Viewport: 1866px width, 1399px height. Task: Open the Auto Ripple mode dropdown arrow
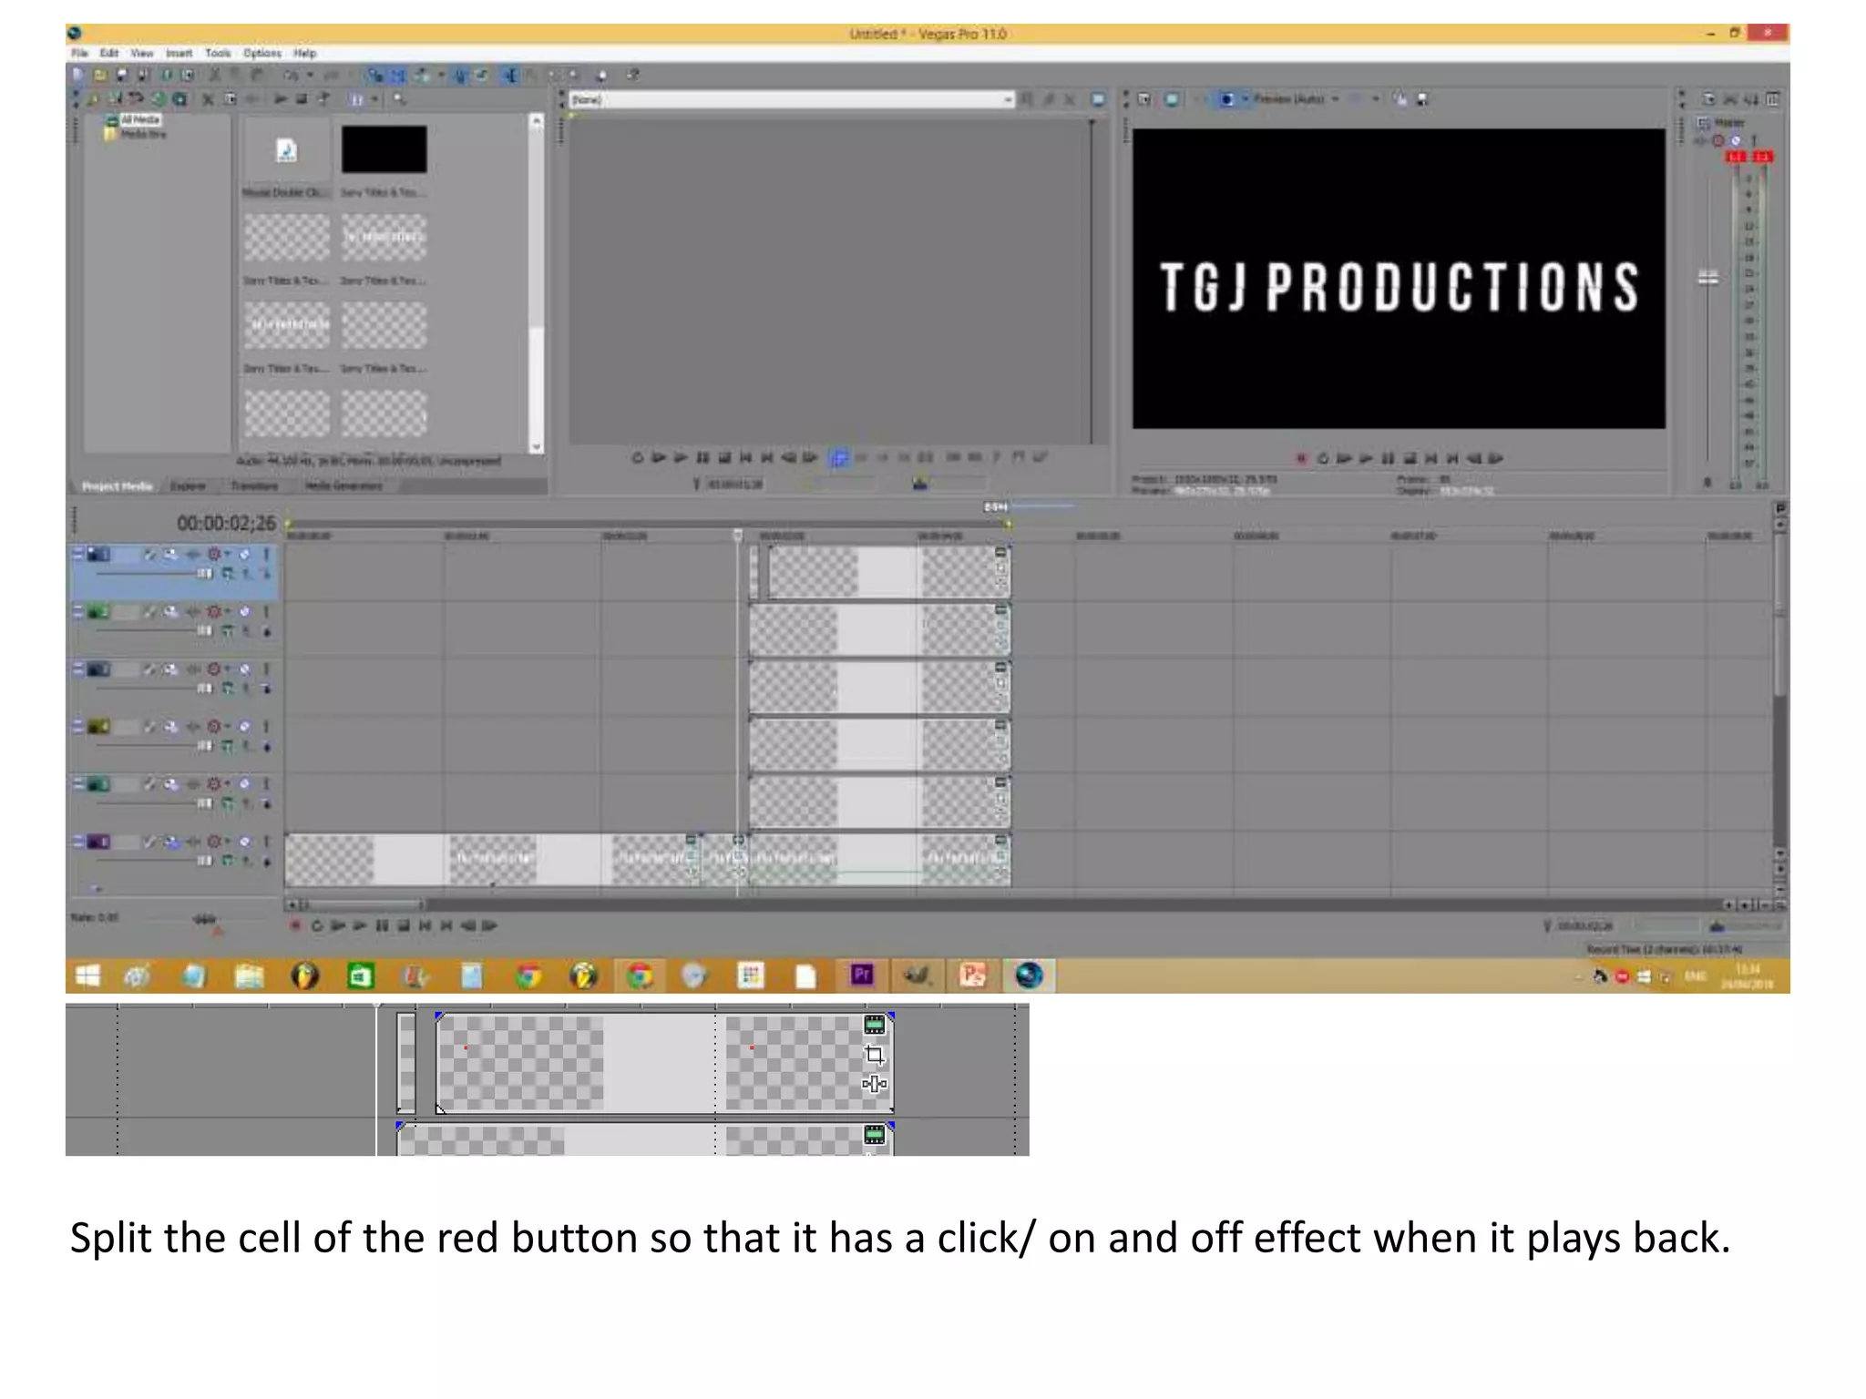[x=442, y=75]
